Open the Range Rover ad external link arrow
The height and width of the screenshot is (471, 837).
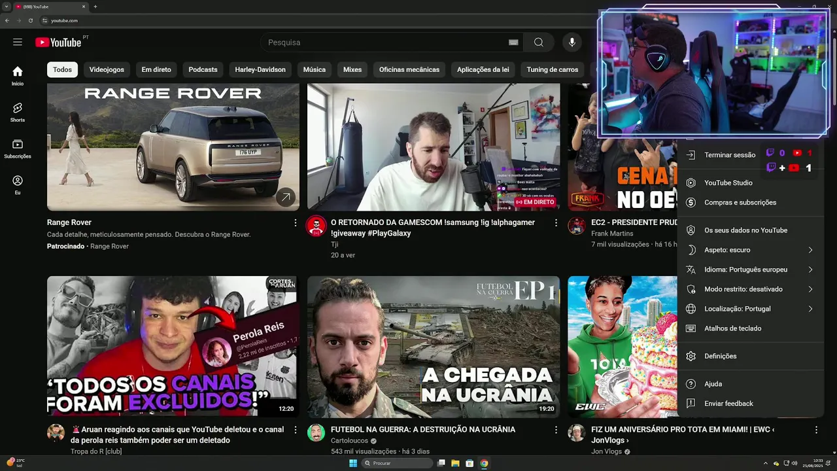pyautogui.click(x=285, y=197)
